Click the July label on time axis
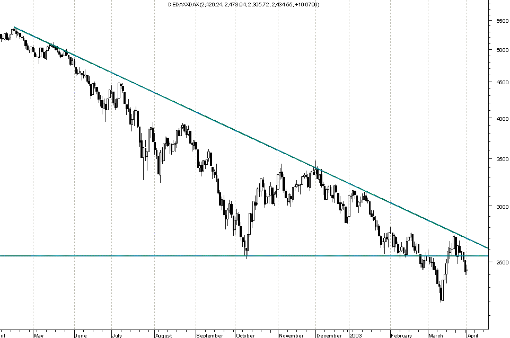The height and width of the screenshot is (338, 510). click(x=117, y=335)
